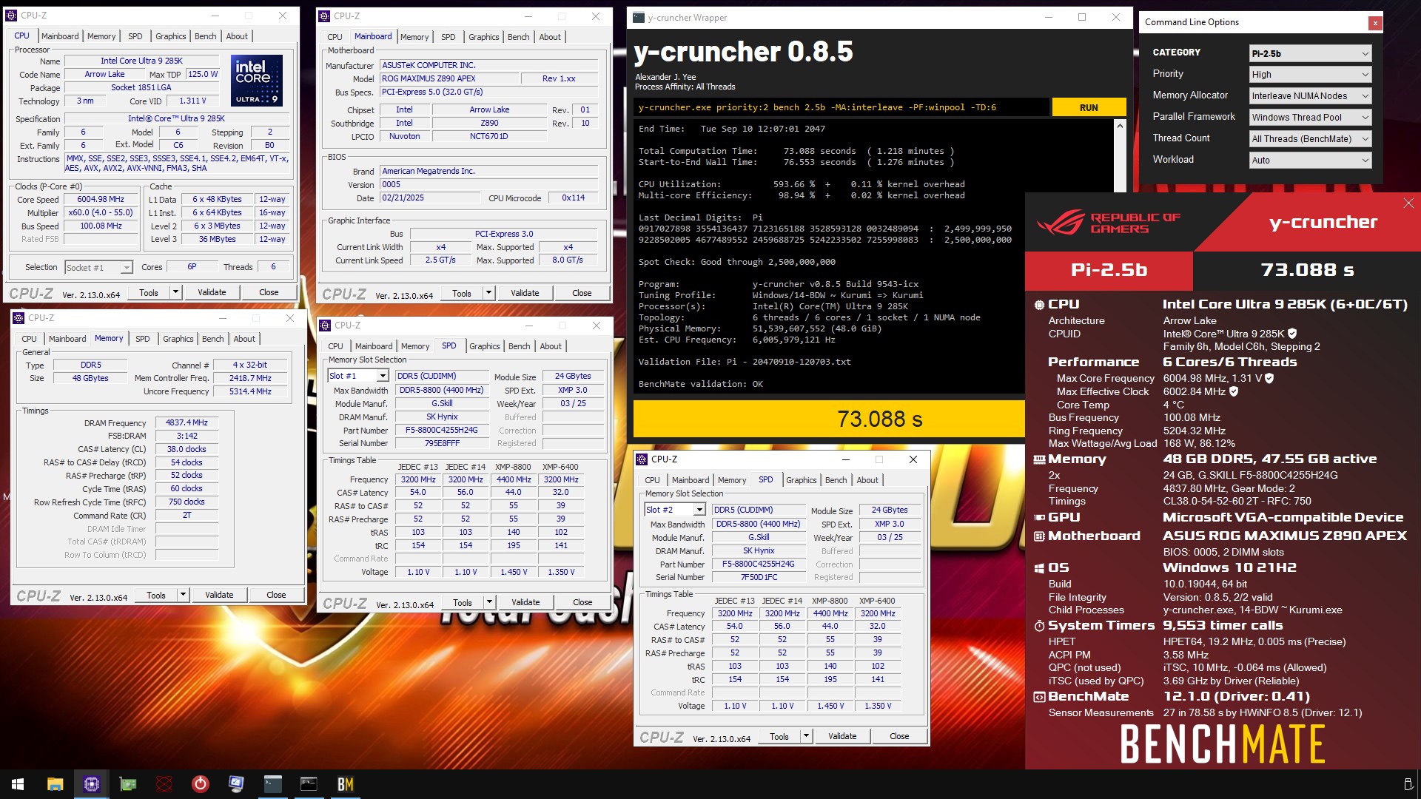Click the BenchMate version section icon

[1039, 697]
